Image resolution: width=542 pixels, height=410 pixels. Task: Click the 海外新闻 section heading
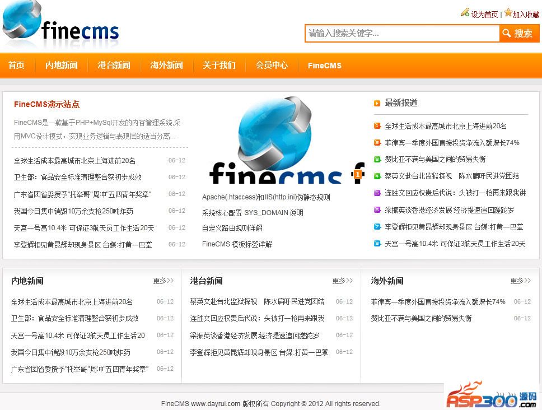coord(387,281)
